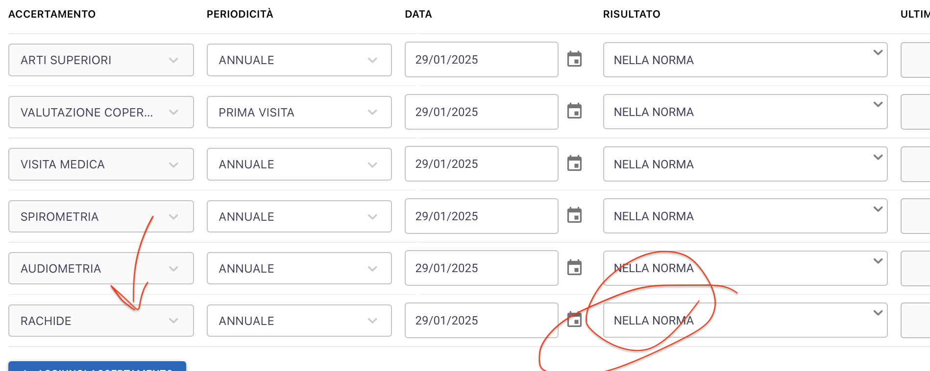The image size is (930, 371).
Task: Open risultato dropdown in VISITA MEDICA row
Action: (x=745, y=164)
